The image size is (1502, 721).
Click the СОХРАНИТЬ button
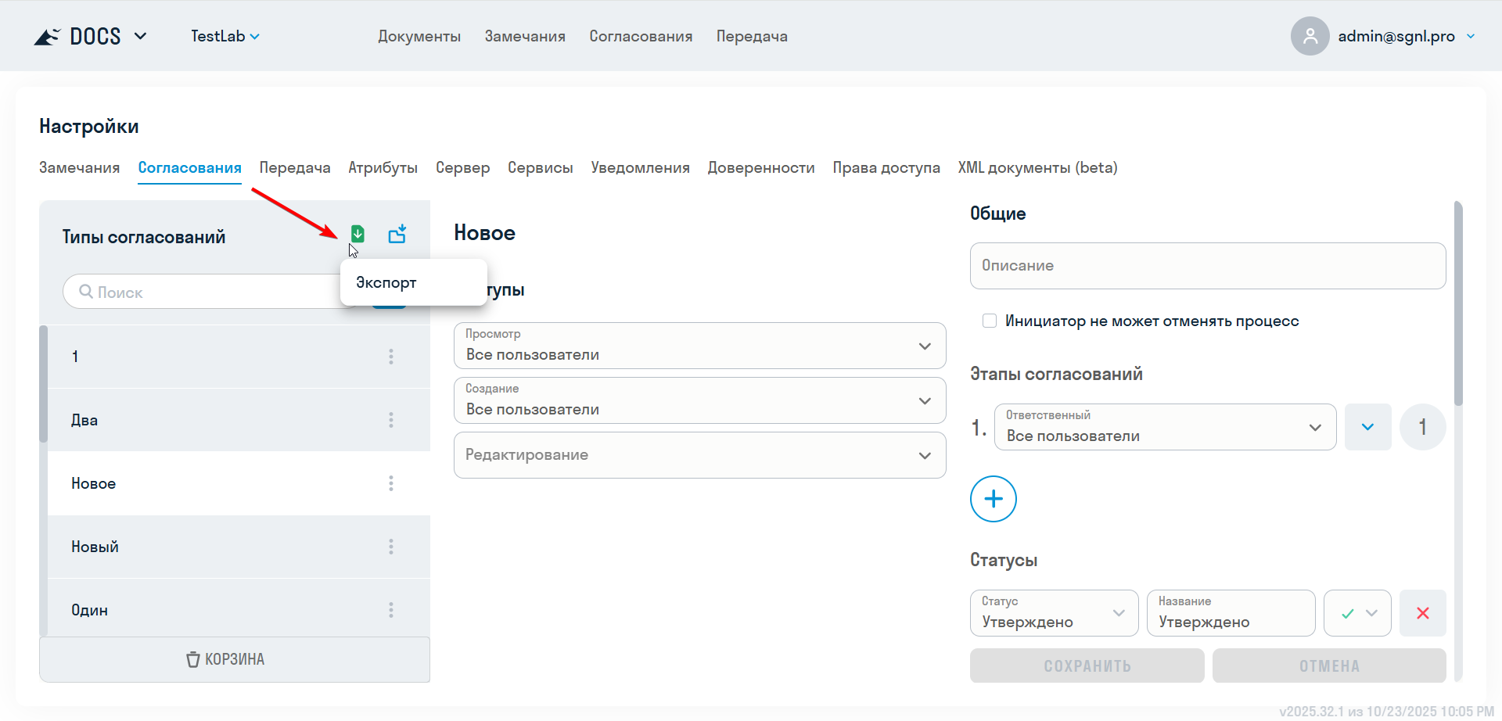pyautogui.click(x=1087, y=665)
